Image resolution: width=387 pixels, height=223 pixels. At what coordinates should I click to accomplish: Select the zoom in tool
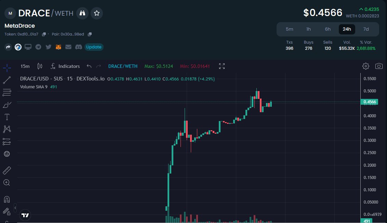click(x=7, y=183)
